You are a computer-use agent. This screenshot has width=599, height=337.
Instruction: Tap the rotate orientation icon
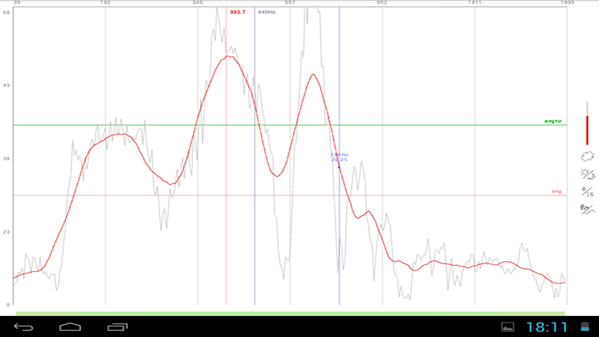(x=588, y=157)
